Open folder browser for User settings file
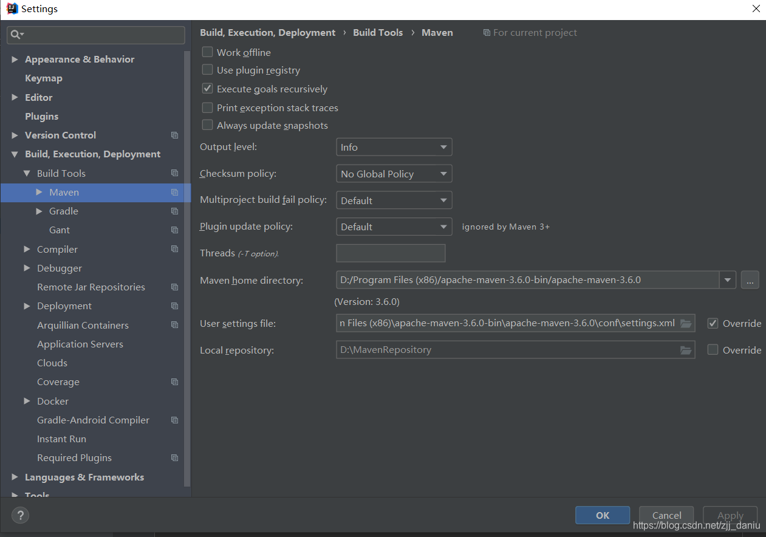This screenshot has height=537, width=766. [686, 323]
